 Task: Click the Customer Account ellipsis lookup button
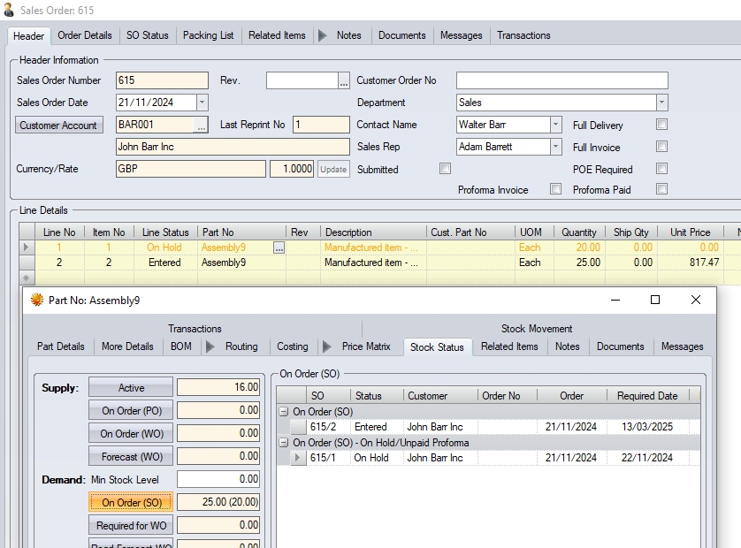[202, 126]
